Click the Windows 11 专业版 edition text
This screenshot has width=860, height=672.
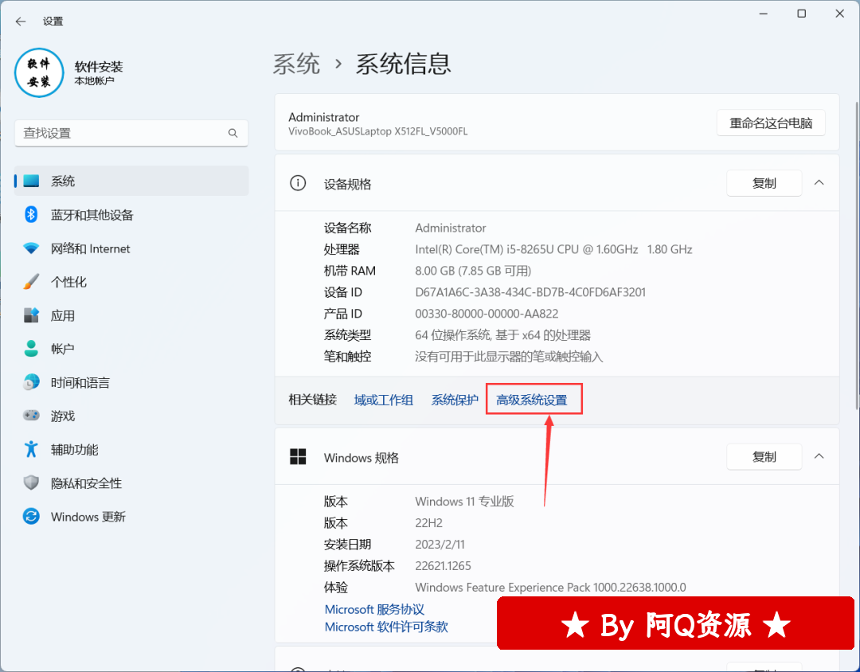(x=464, y=502)
